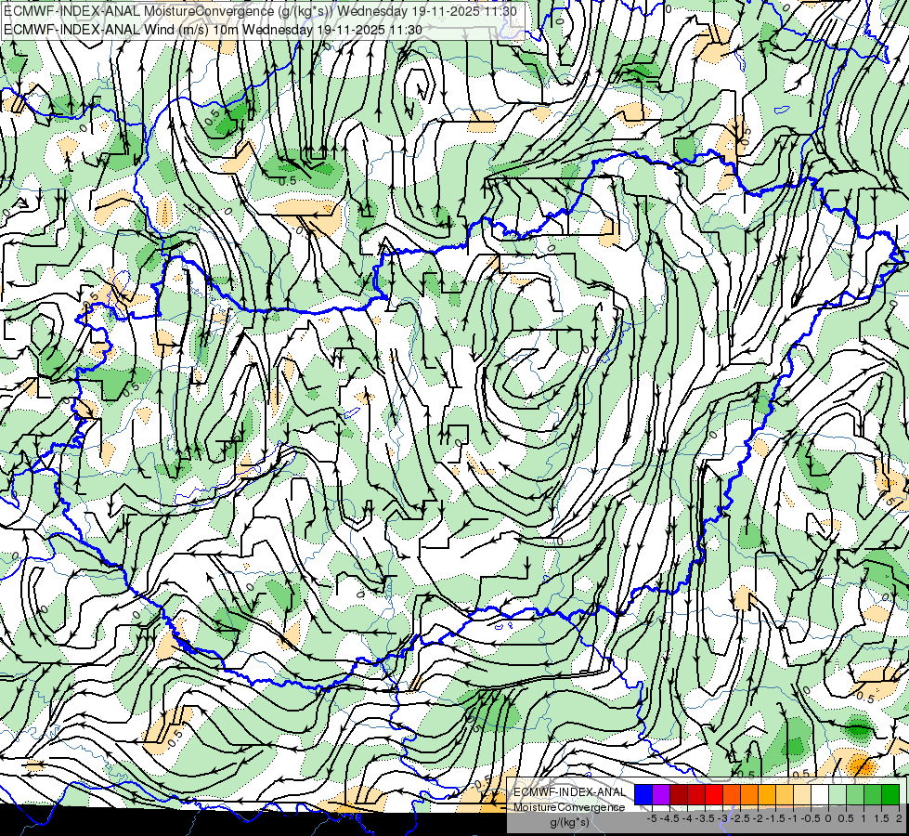The height and width of the screenshot is (836, 909).
Task: Click legend tick label '2'
Action: [x=899, y=818]
